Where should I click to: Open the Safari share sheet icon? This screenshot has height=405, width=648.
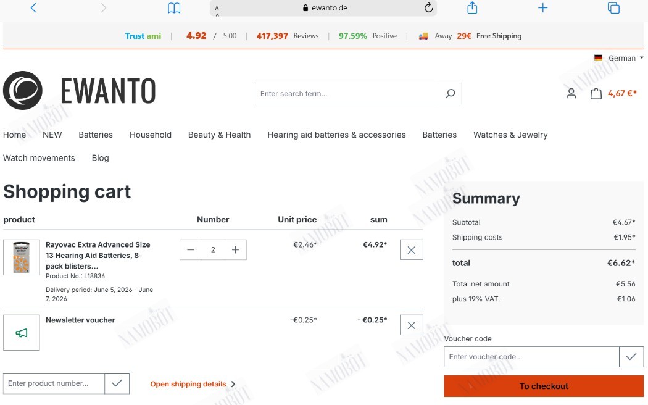(472, 7)
